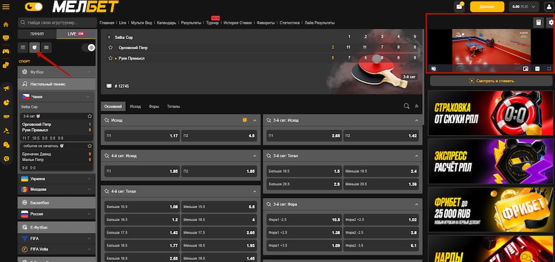
Task: Pin the 3-й сет: Тотал market
Action: click(x=269, y=156)
